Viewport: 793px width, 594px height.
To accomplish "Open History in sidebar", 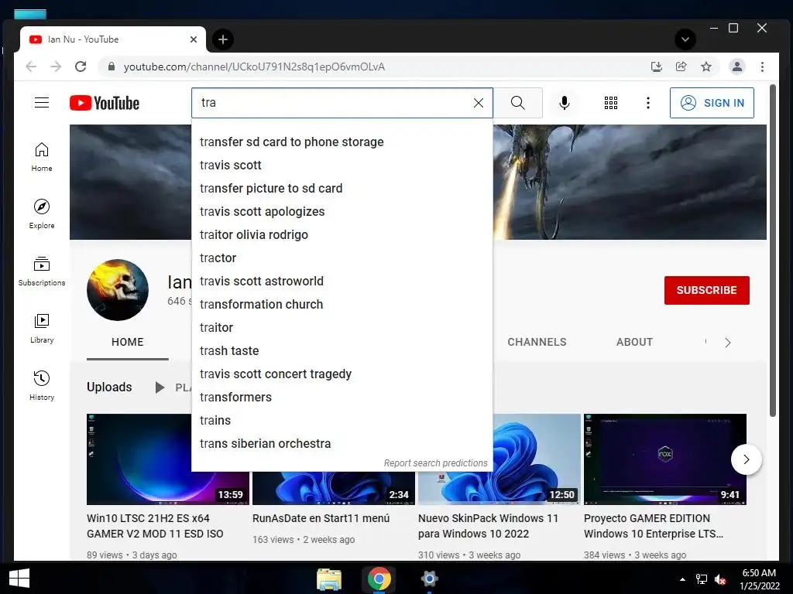I will [x=42, y=386].
